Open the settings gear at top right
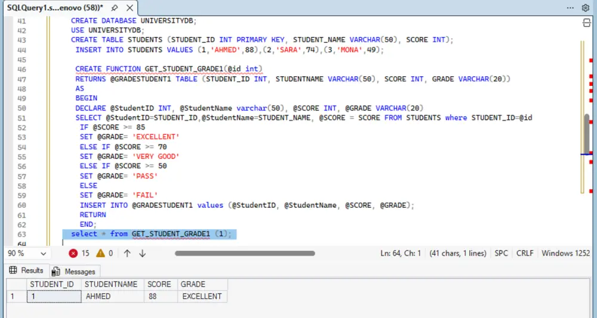597x318 pixels. 586,8
